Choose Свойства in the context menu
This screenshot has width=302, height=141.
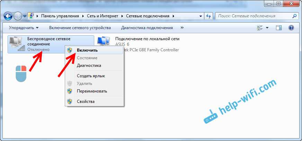coord(86,102)
